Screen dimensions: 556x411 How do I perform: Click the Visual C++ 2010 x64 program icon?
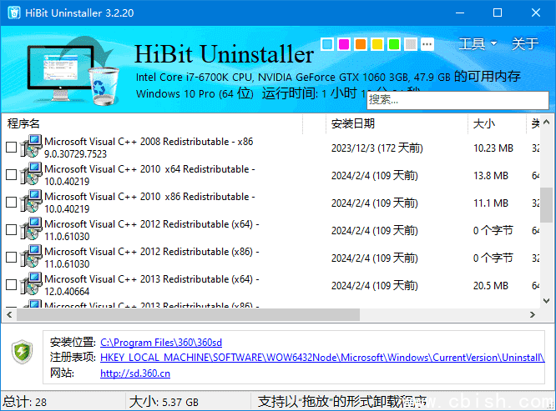point(31,175)
